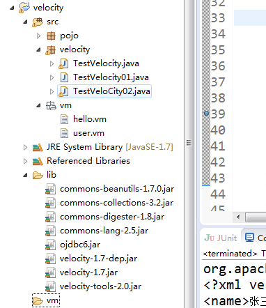Click the velocity-1.7.jar icon
The image size is (266, 308).
coord(51,272)
